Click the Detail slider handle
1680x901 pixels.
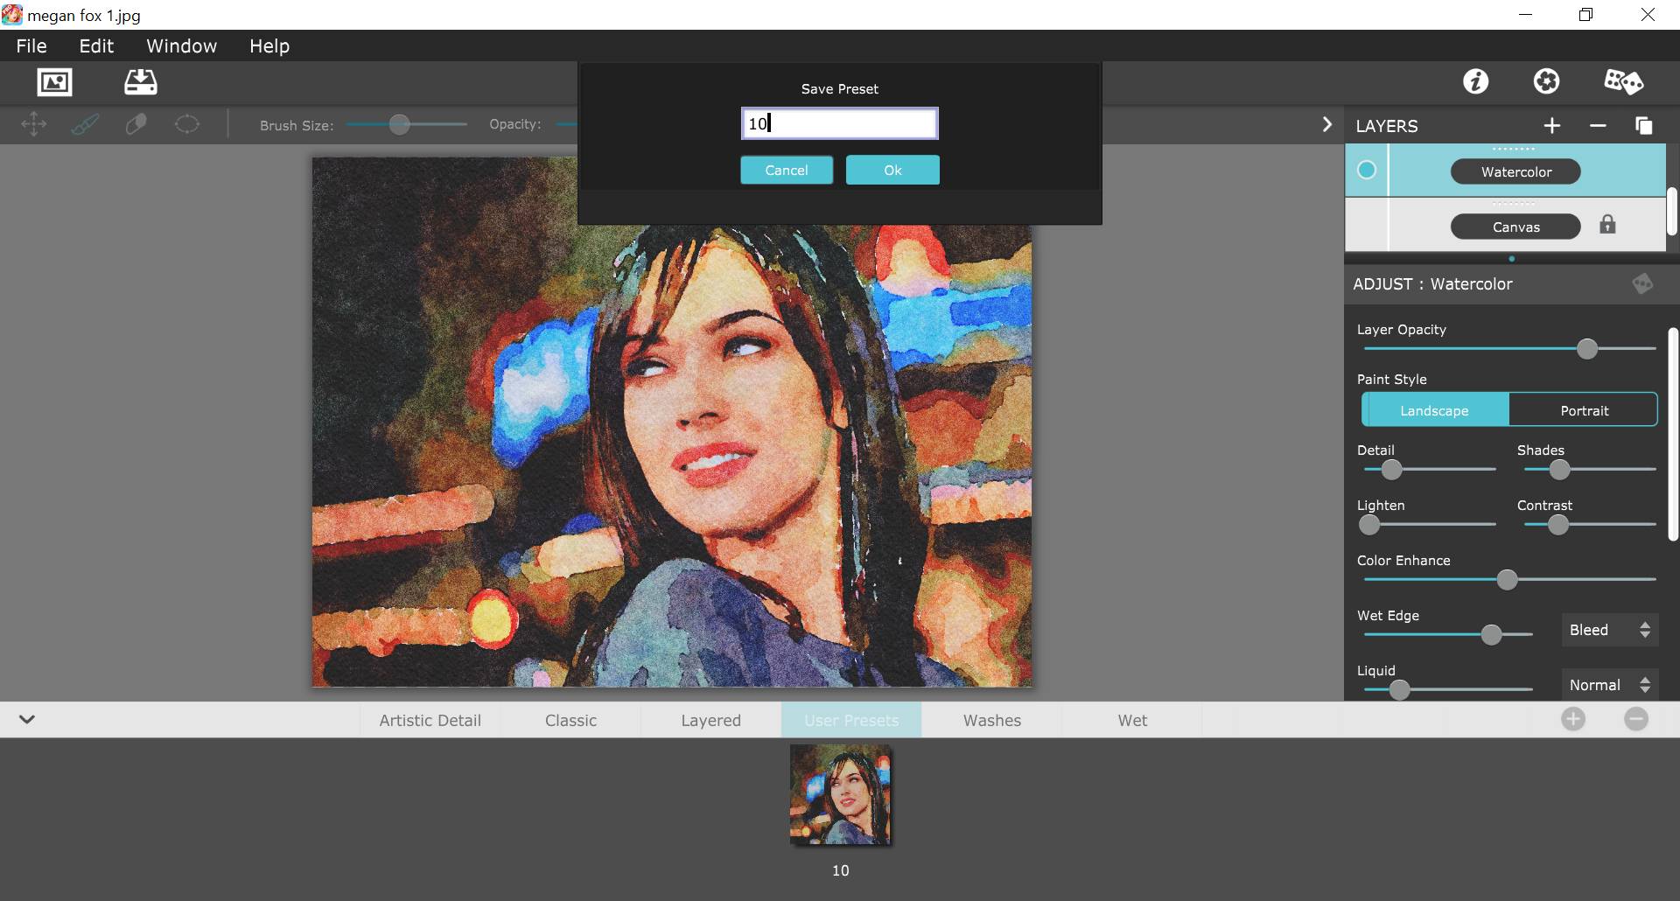[1391, 470]
